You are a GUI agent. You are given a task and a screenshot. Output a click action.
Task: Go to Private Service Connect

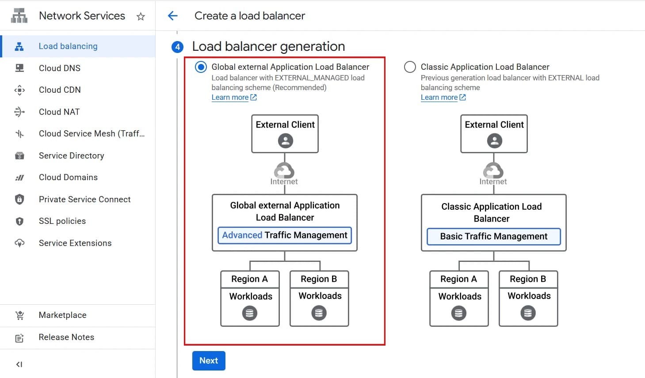pyautogui.click(x=84, y=199)
